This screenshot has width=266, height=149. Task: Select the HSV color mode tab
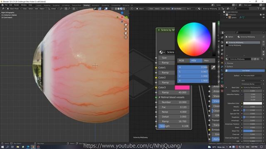coord(196,60)
